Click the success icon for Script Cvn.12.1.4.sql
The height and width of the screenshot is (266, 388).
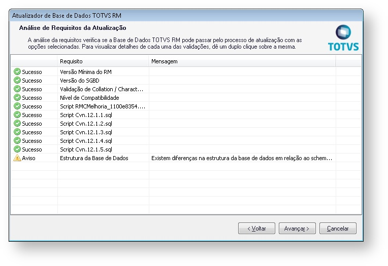point(17,141)
